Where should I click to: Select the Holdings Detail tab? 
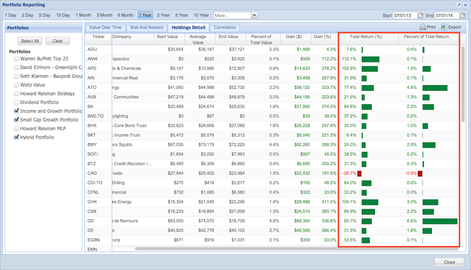189,27
